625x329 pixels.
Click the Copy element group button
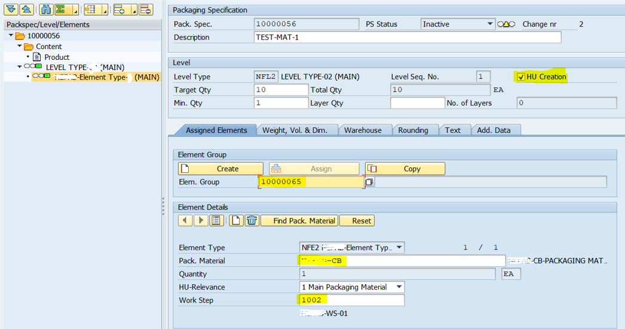(x=405, y=169)
